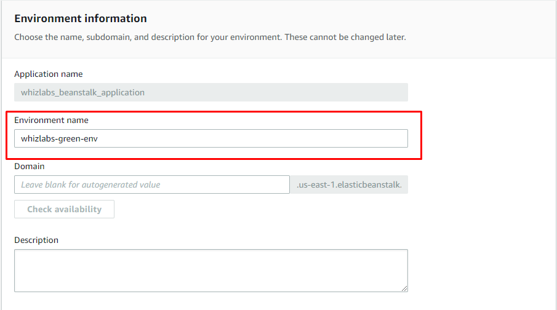Focus the Environment name text box
The height and width of the screenshot is (310, 557).
click(x=211, y=138)
